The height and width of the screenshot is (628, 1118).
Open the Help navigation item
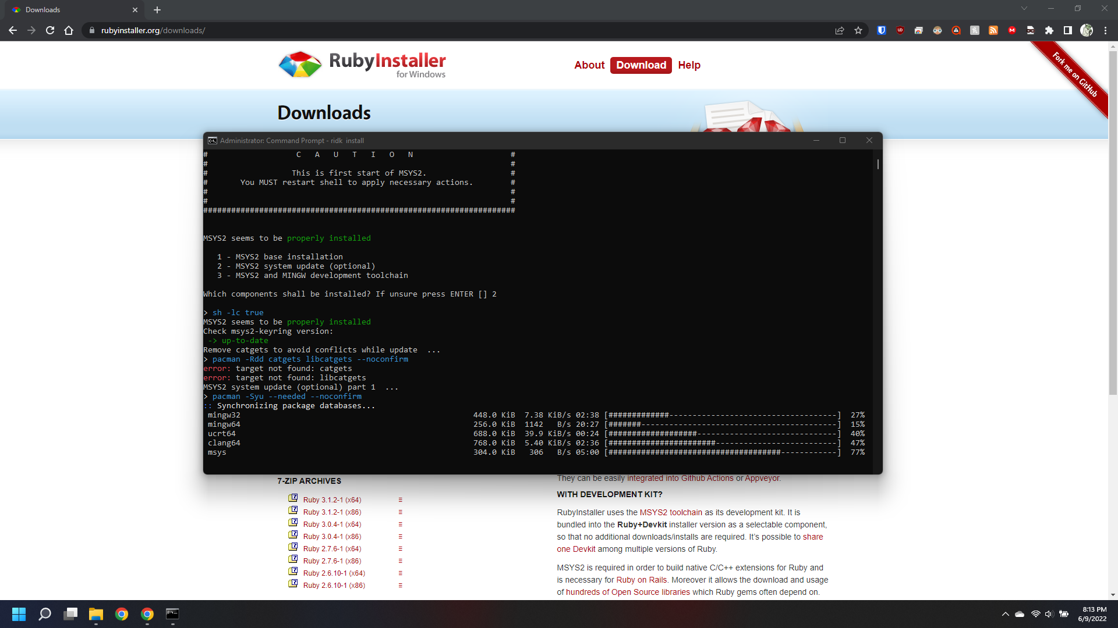point(689,65)
